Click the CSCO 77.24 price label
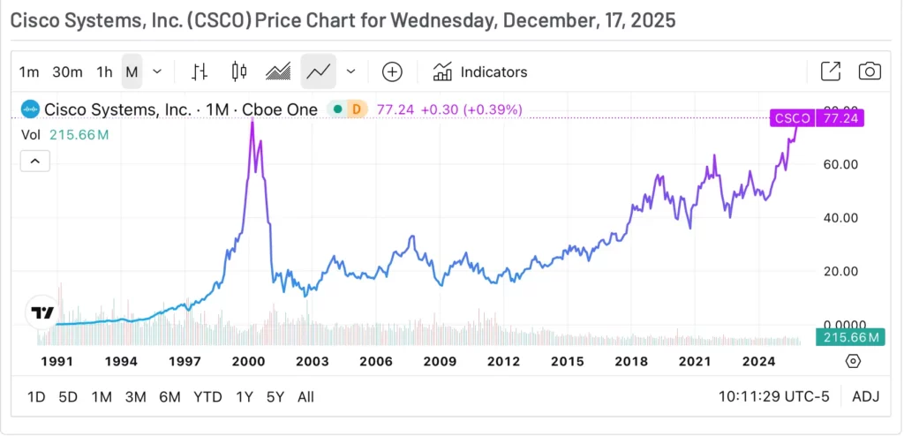Viewport: 904px width, 436px height. [816, 117]
